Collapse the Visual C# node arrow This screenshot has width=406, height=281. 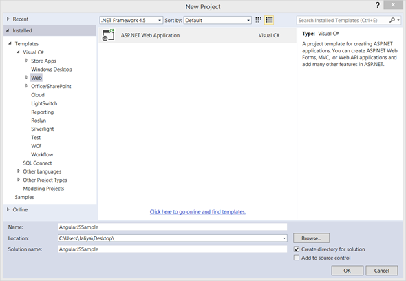[x=18, y=52]
